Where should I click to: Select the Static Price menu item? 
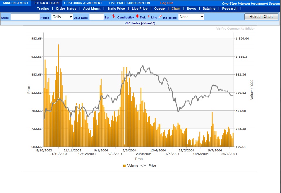click(x=116, y=8)
